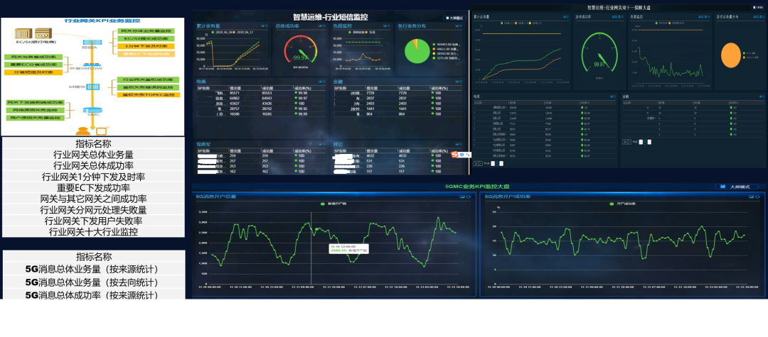Refresh the 电商 table in 行业短信监控

(x=324, y=82)
